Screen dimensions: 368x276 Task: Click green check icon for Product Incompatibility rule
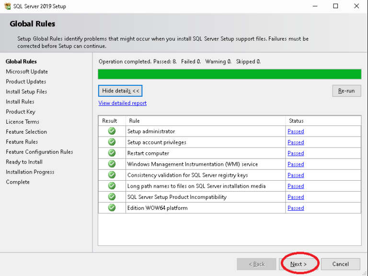112,196
